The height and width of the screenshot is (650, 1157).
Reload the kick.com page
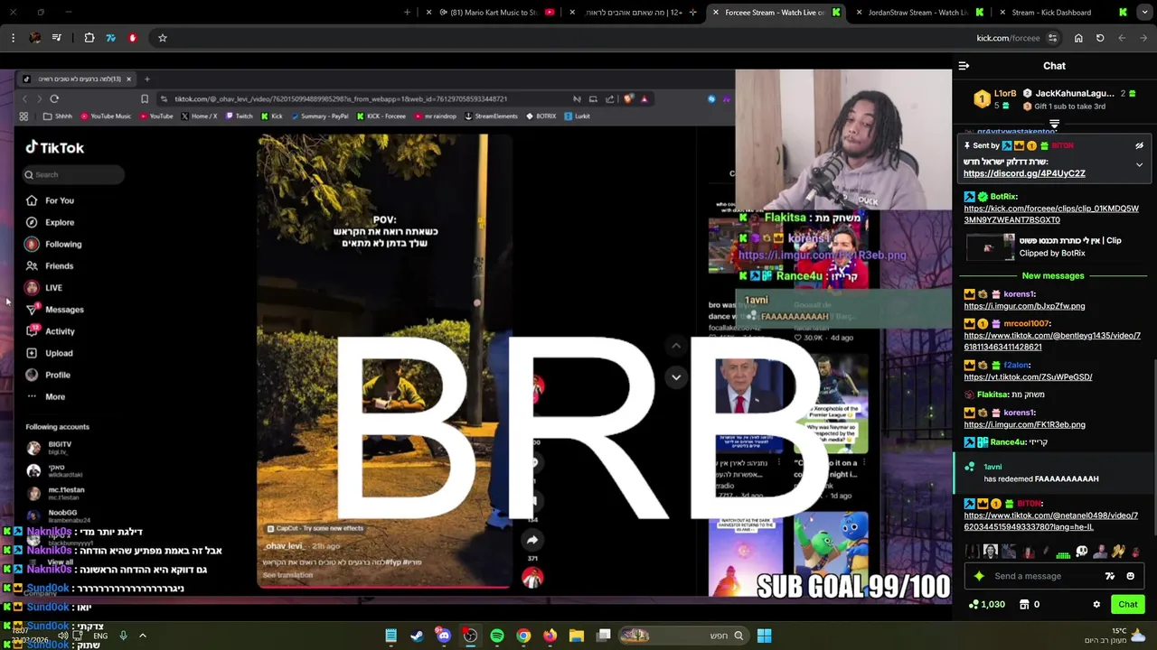coord(1100,38)
